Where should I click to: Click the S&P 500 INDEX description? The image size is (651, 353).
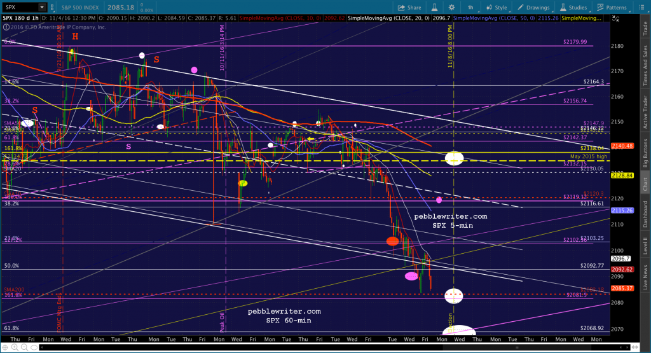(81, 8)
